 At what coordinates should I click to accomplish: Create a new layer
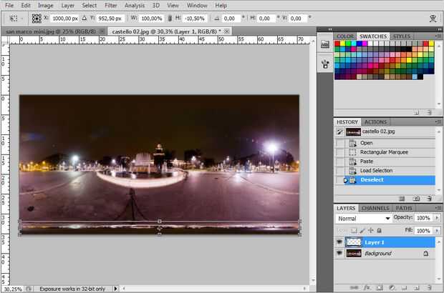point(417,287)
